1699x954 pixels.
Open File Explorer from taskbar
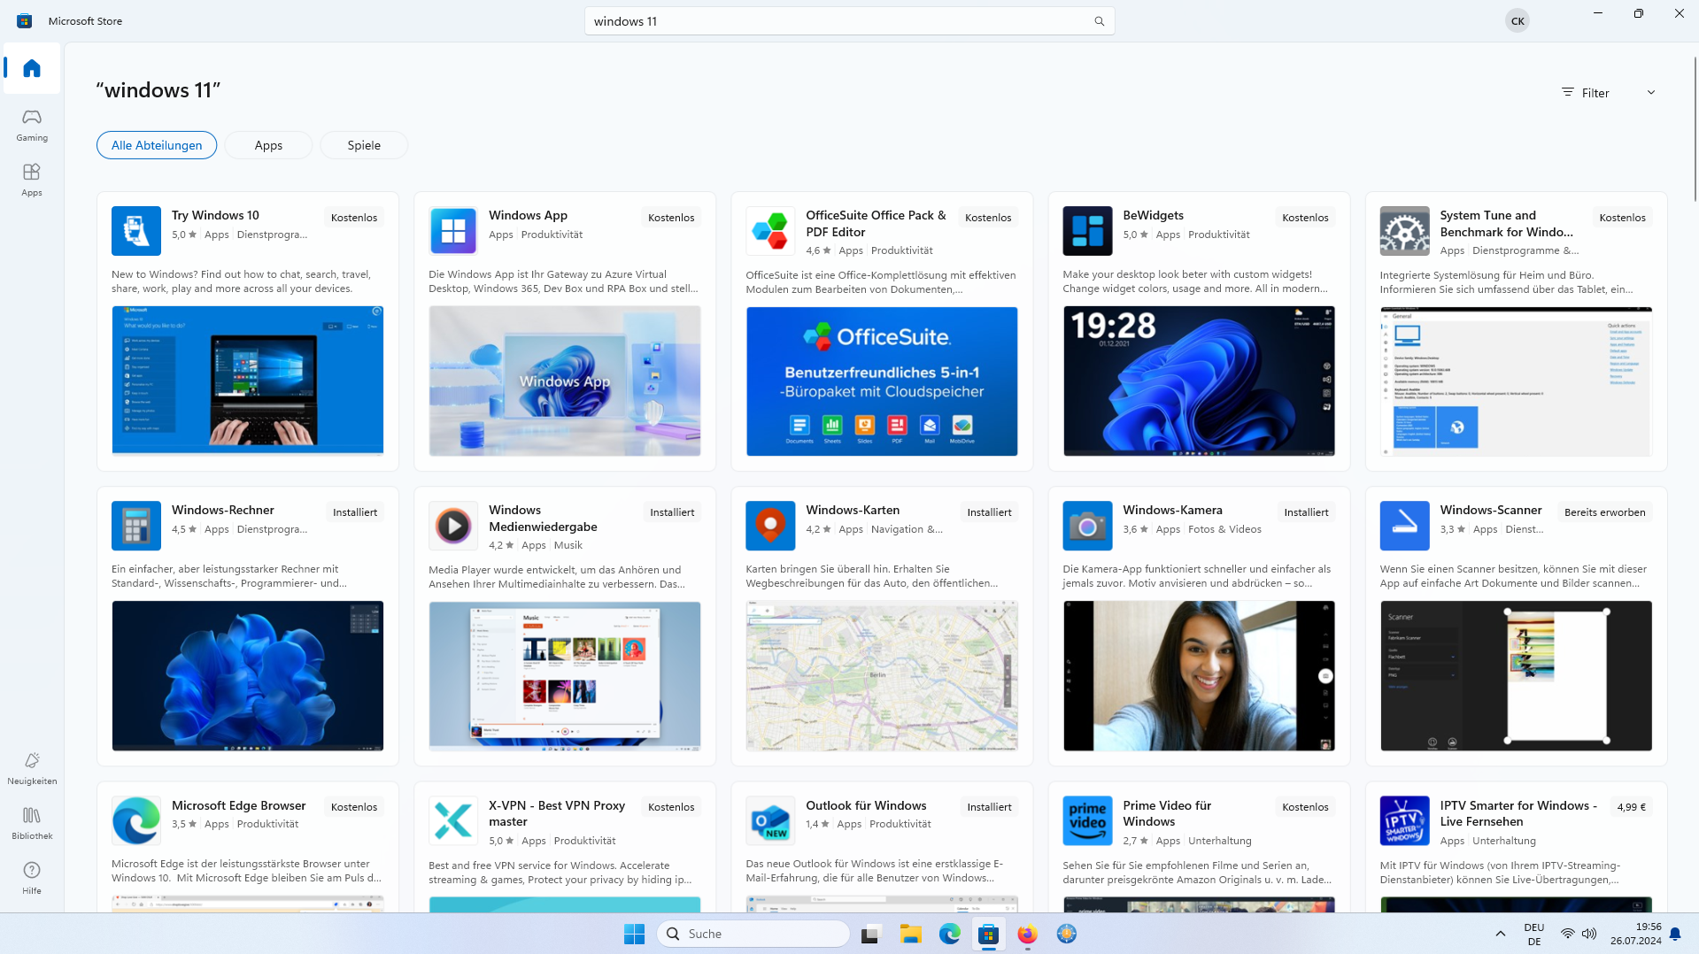[910, 934]
